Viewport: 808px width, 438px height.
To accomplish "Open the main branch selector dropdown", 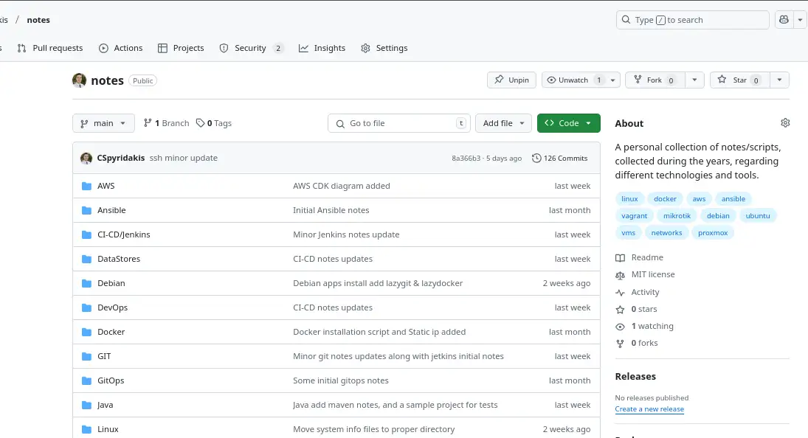I will point(103,122).
